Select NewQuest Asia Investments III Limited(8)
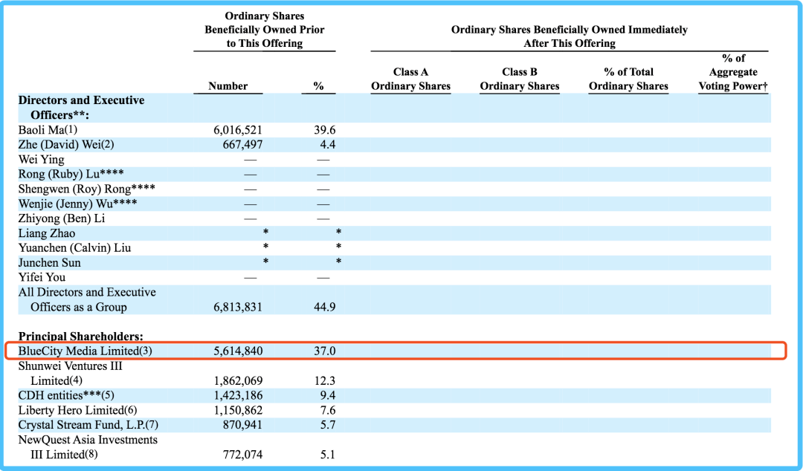The width and height of the screenshot is (803, 471). coord(88,447)
